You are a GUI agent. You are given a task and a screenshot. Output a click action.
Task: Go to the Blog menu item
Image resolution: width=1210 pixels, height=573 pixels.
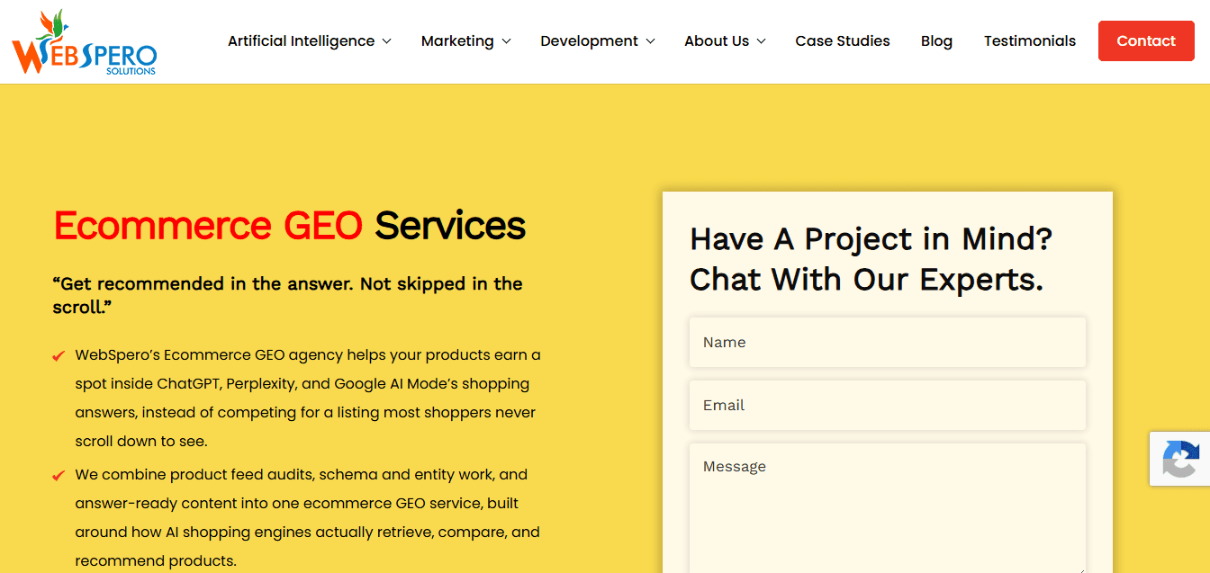click(x=936, y=41)
